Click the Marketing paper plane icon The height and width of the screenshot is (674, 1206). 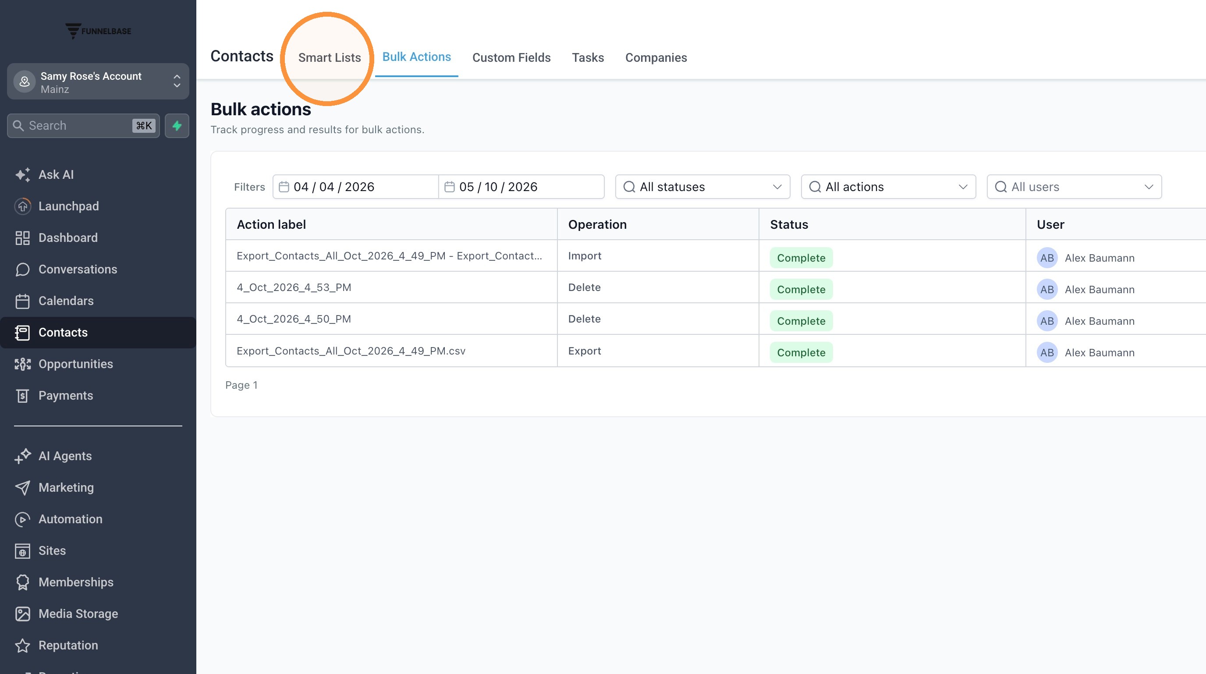[22, 488]
